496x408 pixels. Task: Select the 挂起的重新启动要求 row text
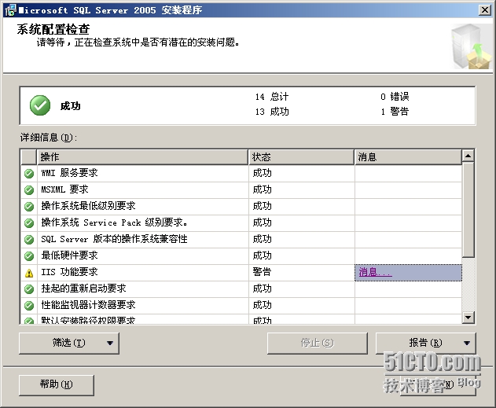click(x=83, y=289)
